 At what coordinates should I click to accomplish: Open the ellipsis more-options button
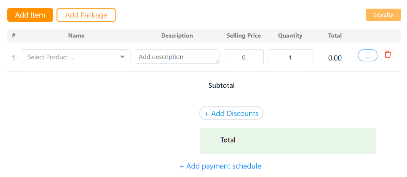368,55
